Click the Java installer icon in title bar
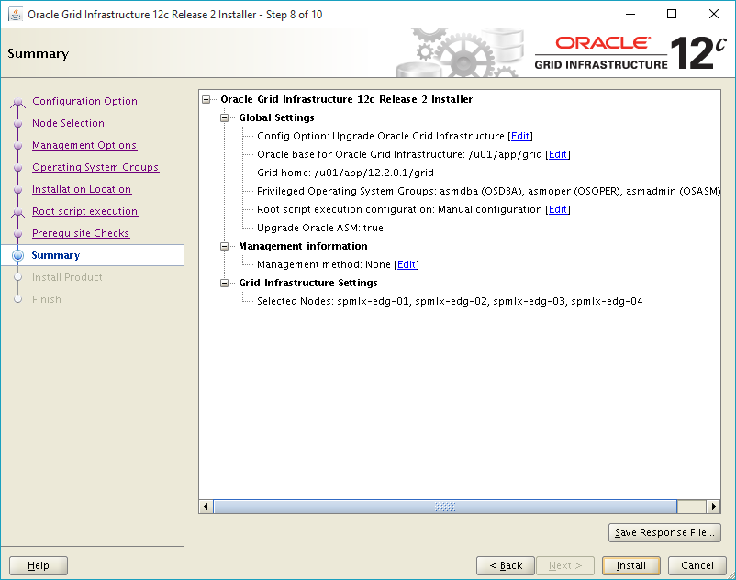The image size is (736, 580). pyautogui.click(x=16, y=15)
